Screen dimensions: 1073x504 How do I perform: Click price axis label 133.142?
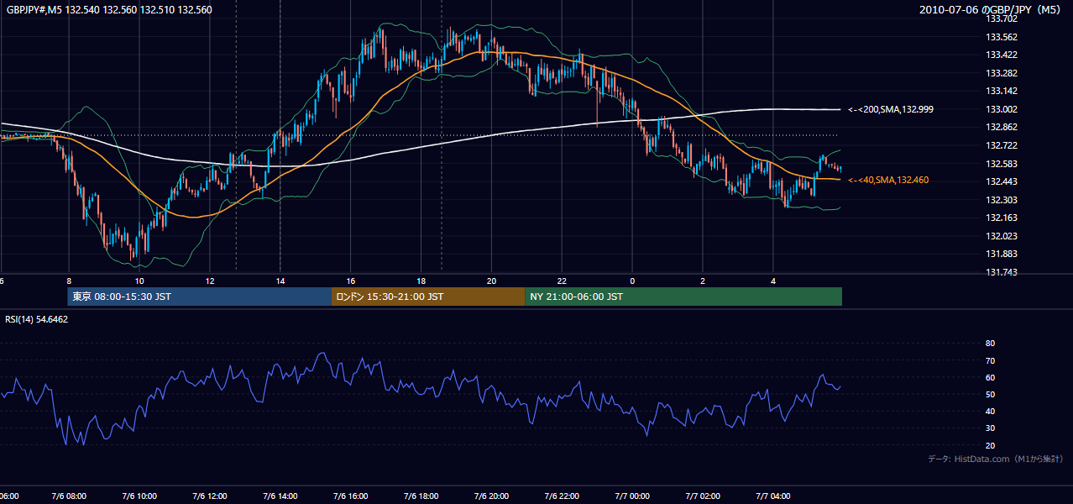[1002, 91]
